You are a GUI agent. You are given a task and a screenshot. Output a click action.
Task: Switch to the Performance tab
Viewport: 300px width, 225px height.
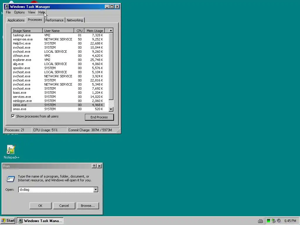[x=54, y=20]
